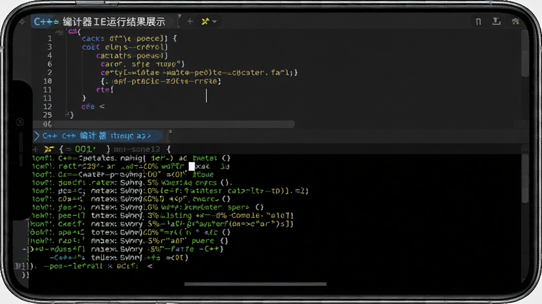This screenshot has height=304, width=542.
Task: Select the C++ 编译器 IE运行结果展示 tab
Action: (100, 22)
